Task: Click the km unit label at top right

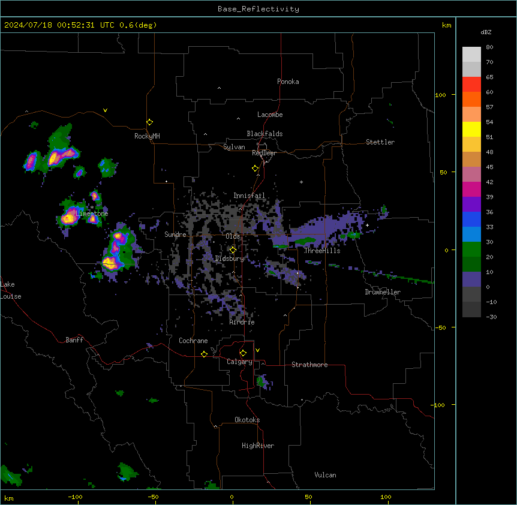Action: (446, 25)
